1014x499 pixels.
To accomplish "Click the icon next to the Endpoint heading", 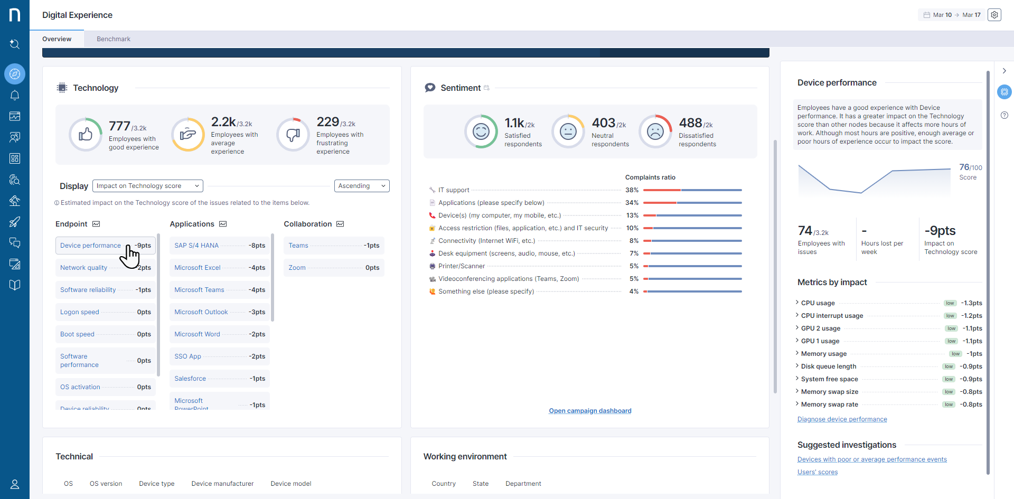I will (96, 224).
